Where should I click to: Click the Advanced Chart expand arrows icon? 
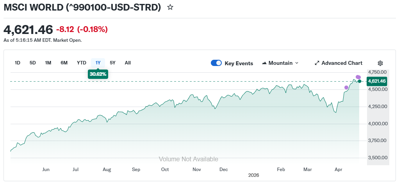[317, 63]
